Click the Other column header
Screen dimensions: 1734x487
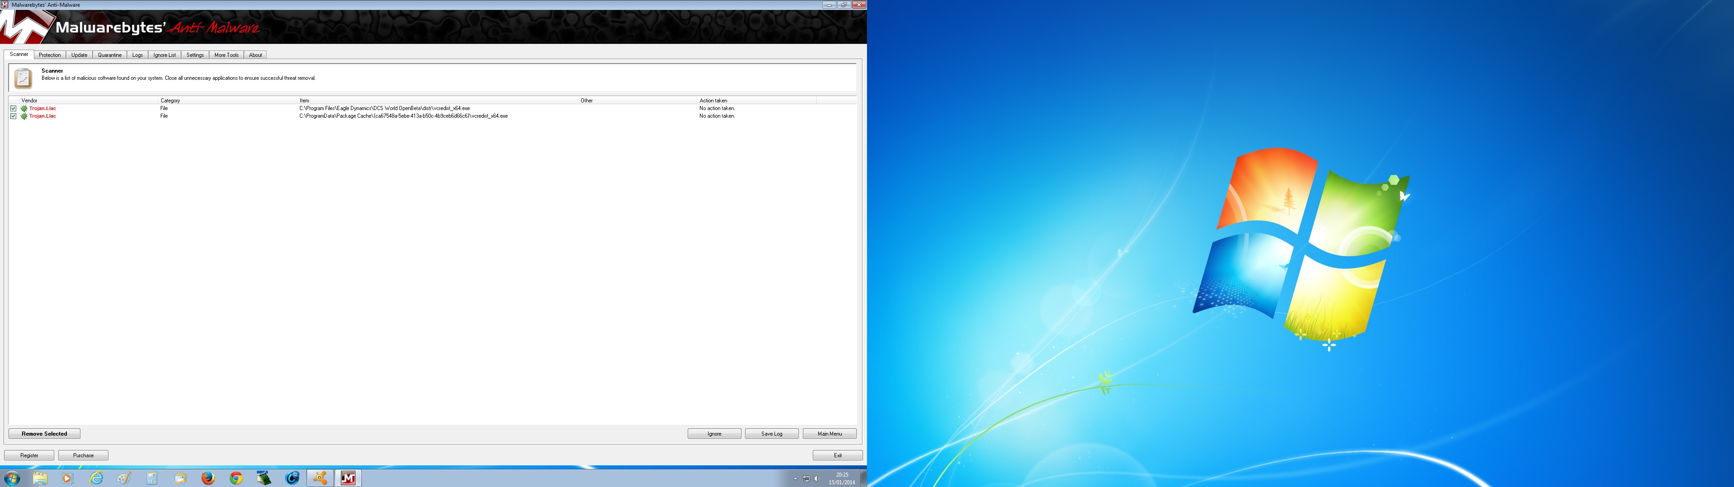638,100
